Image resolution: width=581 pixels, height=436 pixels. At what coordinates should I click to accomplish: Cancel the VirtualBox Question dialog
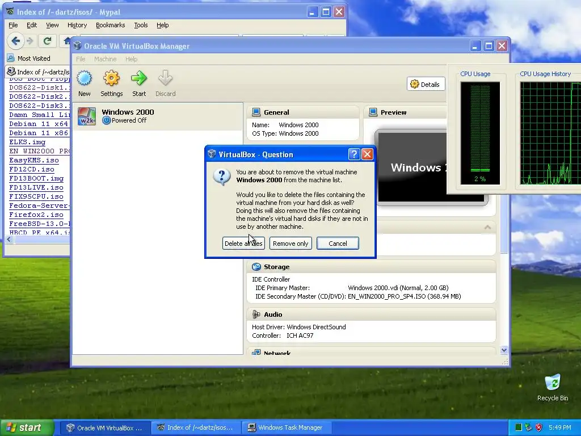point(338,244)
